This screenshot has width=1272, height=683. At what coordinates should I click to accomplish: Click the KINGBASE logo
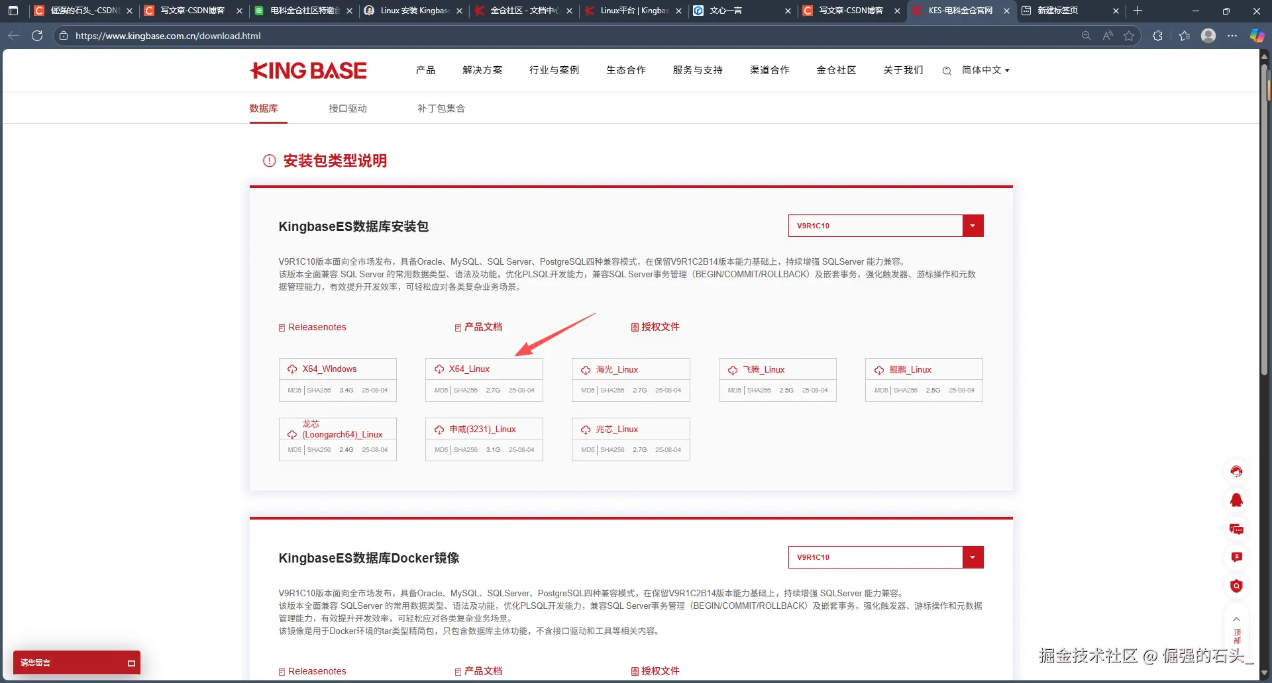[x=308, y=70]
